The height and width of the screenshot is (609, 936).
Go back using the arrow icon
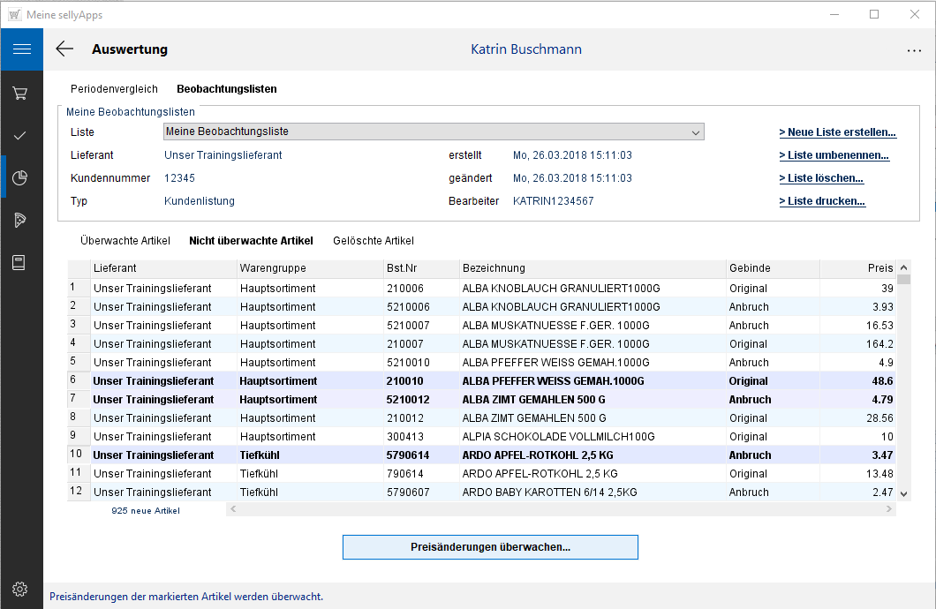[64, 49]
